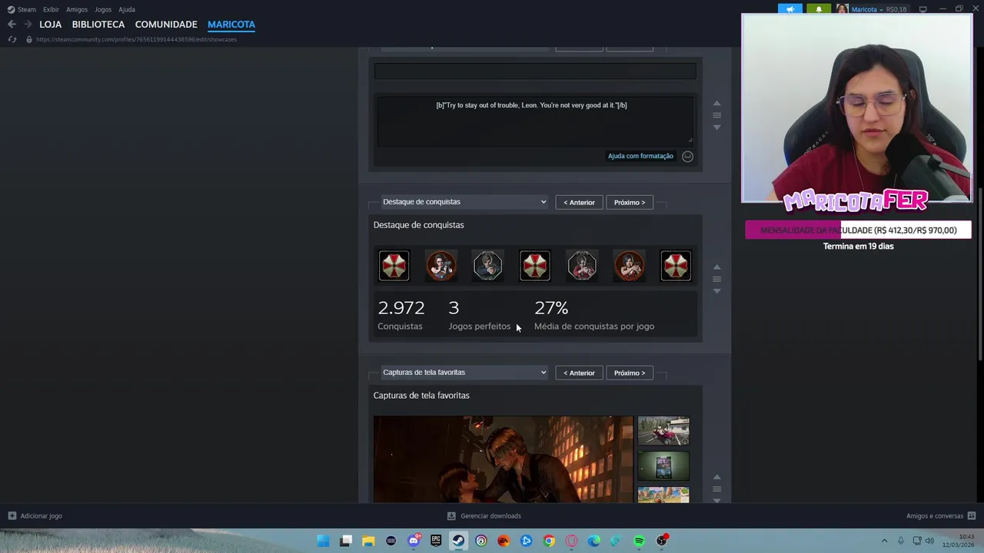Open the Exibir menu
This screenshot has width=984, height=553.
[x=51, y=9]
